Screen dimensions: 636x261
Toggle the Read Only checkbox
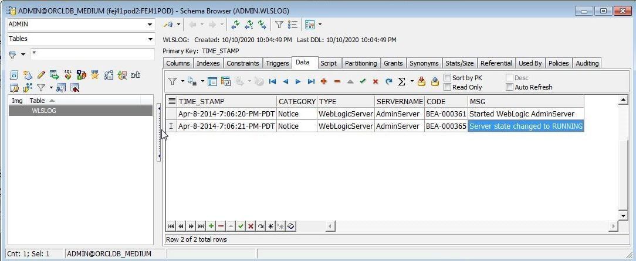448,87
